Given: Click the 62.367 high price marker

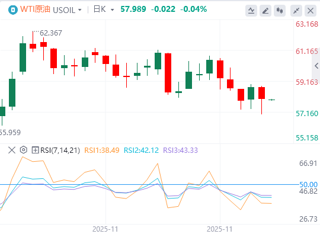Looking at the screenshot, I should coord(51,33).
